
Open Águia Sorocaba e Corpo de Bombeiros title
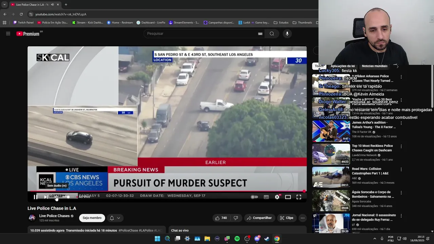coord(373,194)
